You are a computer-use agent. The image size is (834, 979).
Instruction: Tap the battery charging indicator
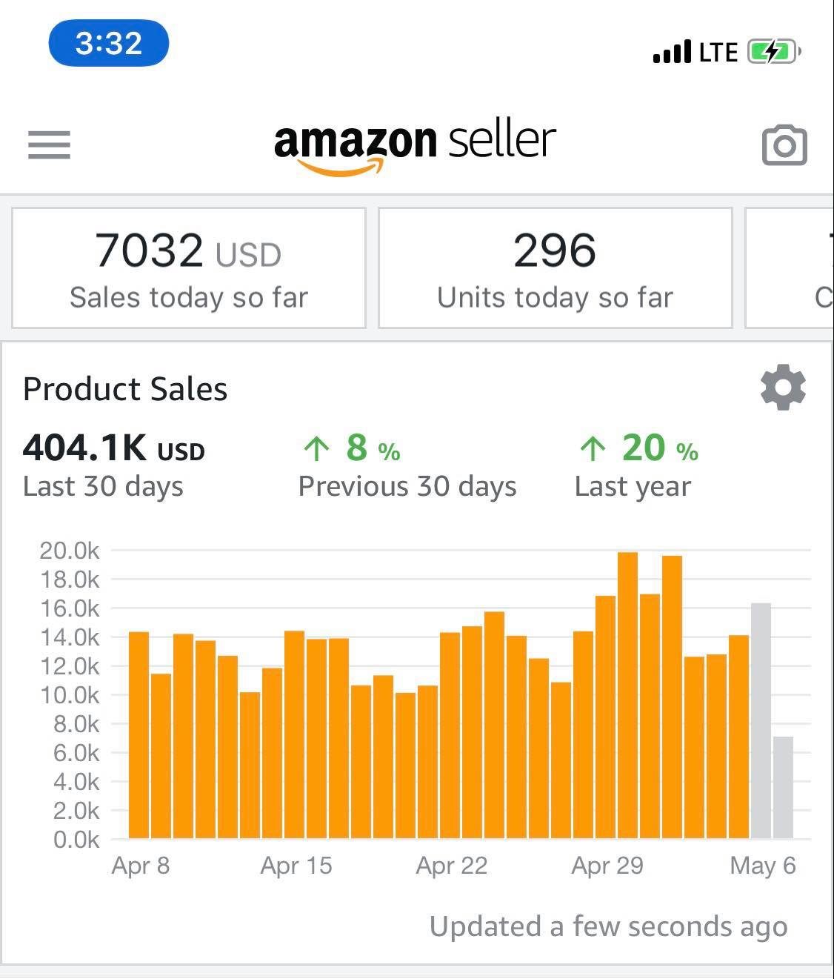click(773, 52)
